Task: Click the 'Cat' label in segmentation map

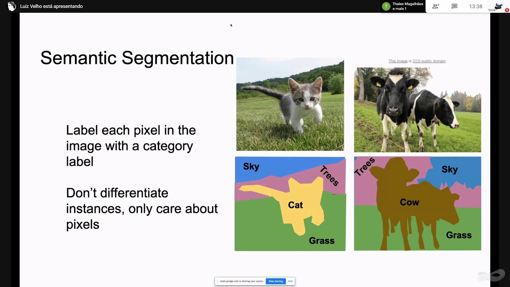Action: tap(295, 205)
